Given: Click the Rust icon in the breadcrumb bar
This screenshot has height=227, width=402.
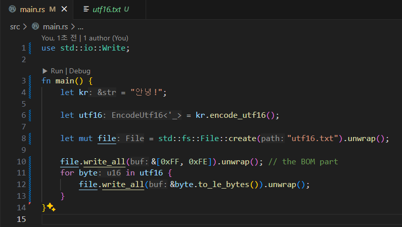Looking at the screenshot, I should (35, 26).
